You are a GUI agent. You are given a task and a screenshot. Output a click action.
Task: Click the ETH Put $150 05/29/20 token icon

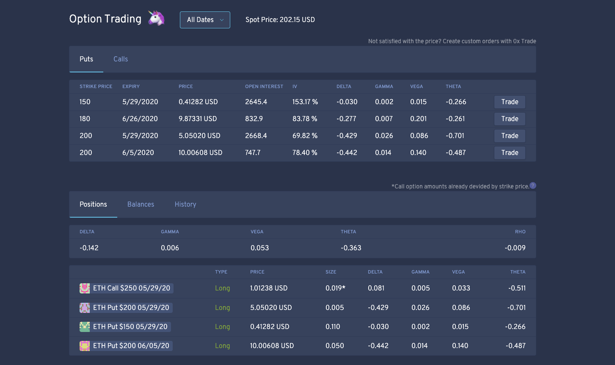(x=85, y=327)
